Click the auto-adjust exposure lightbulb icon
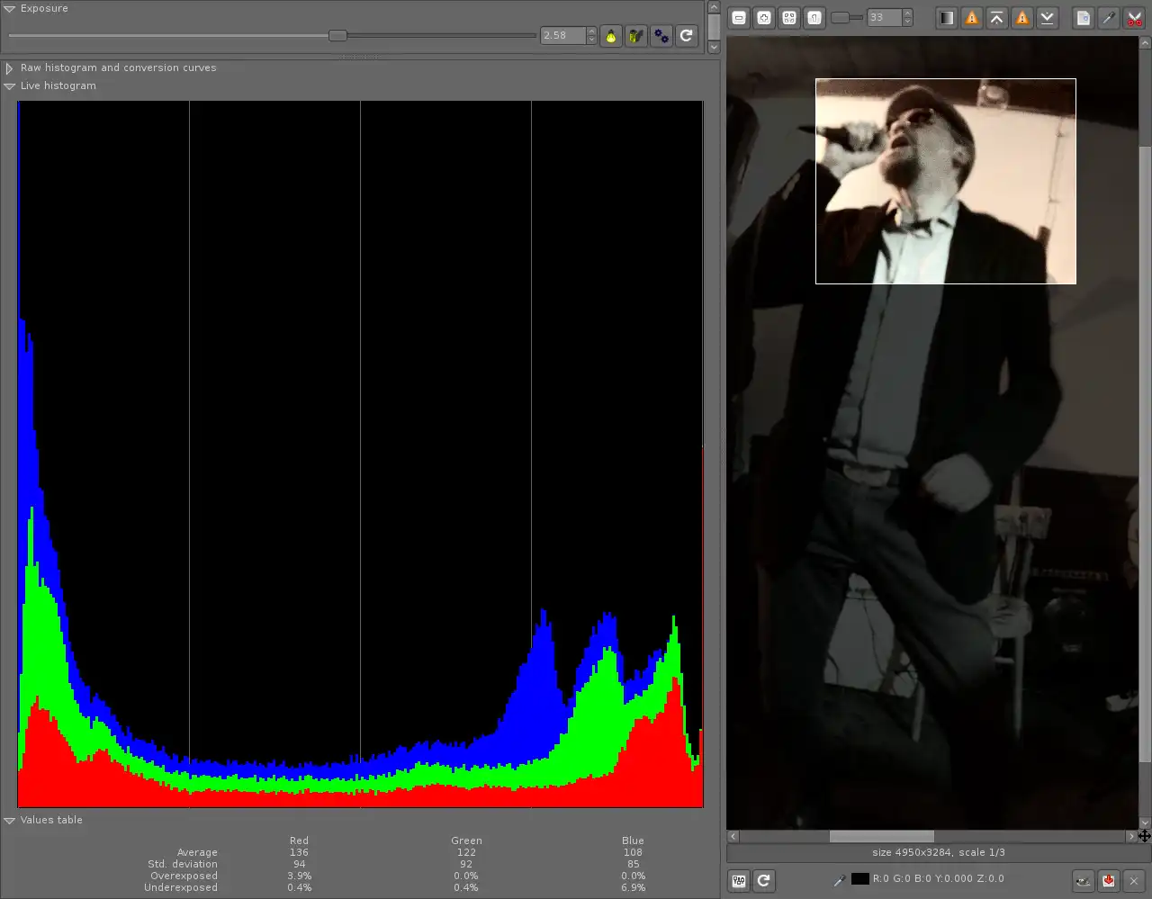Viewport: 1152px width, 899px height. pyautogui.click(x=611, y=36)
